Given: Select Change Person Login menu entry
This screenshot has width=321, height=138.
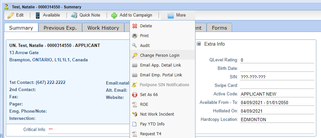Looking at the screenshot, I should point(162,55).
